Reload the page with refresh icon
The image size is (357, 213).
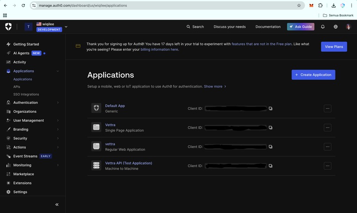pyautogui.click(x=23, y=5)
